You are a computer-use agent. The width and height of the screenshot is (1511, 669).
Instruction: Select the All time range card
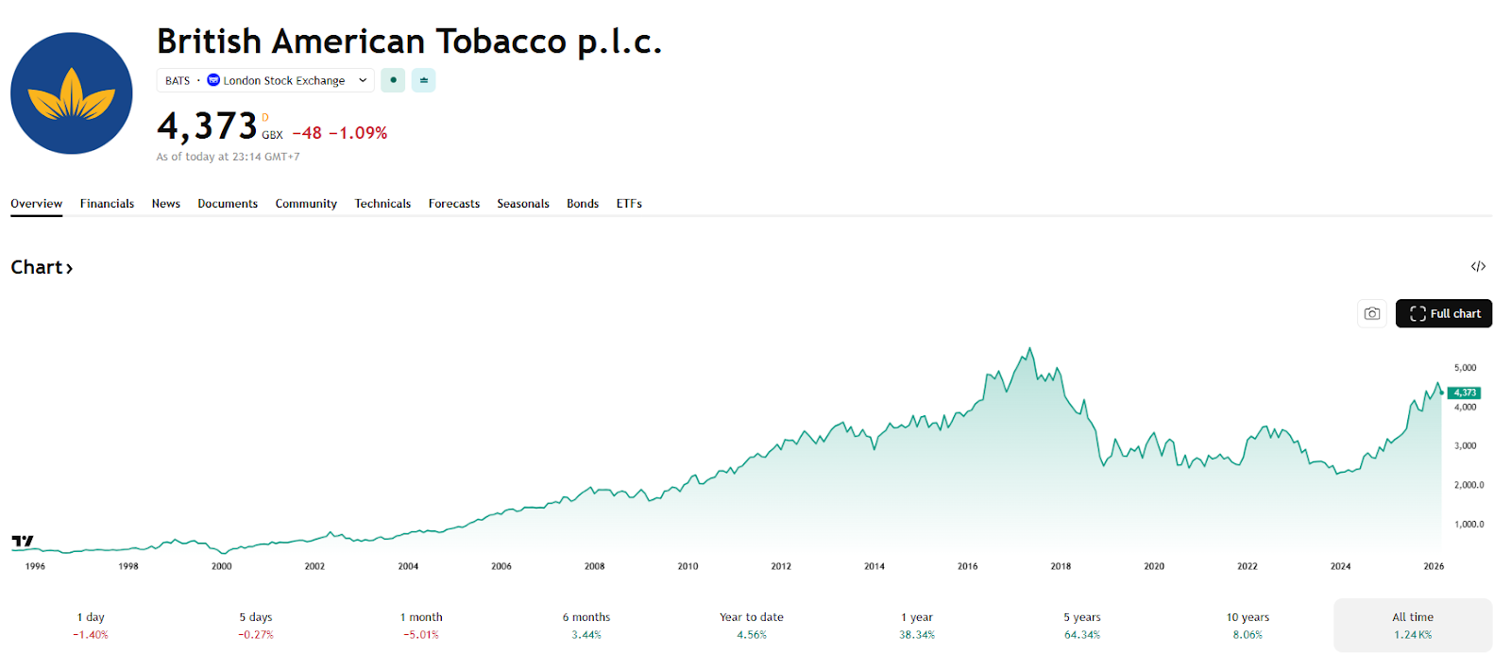(x=1413, y=625)
